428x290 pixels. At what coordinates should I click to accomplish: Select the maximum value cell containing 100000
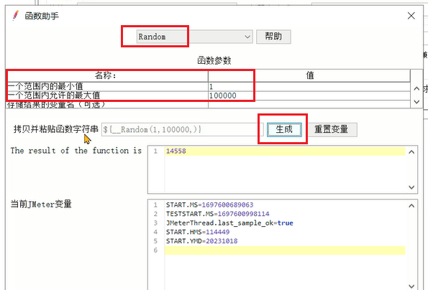(x=309, y=95)
